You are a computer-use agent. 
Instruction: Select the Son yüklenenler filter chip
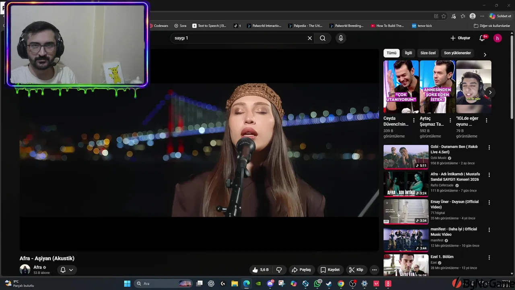point(457,53)
